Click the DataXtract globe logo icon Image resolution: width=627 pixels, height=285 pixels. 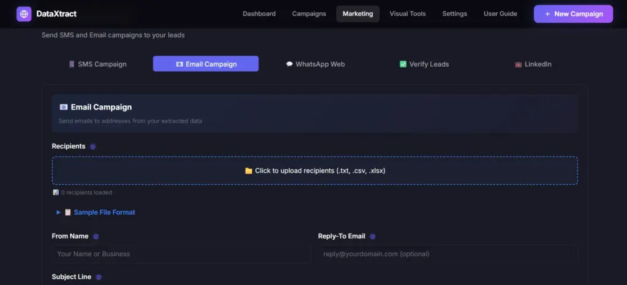point(24,14)
